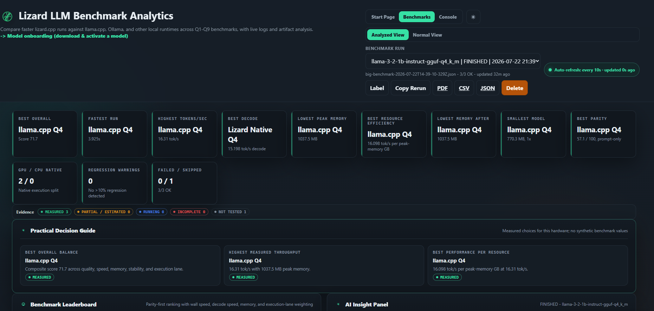Click the Benchmark Leaderboard heading
The width and height of the screenshot is (654, 311).
tap(63, 304)
